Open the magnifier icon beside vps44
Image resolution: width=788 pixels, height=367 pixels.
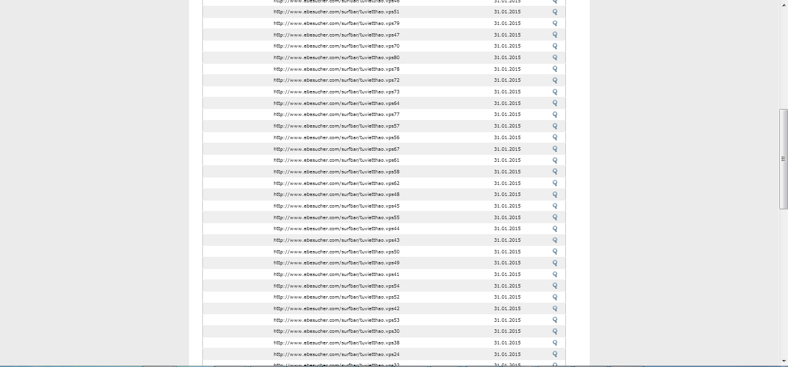[x=555, y=229]
